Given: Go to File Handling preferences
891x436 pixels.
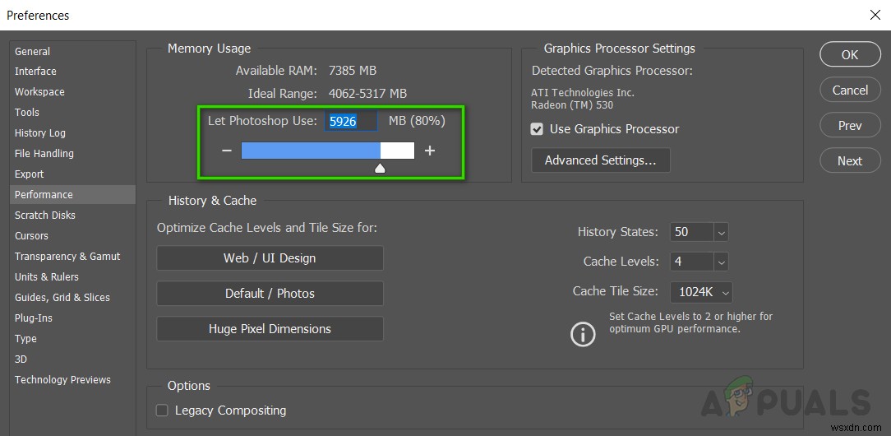Looking at the screenshot, I should point(44,154).
